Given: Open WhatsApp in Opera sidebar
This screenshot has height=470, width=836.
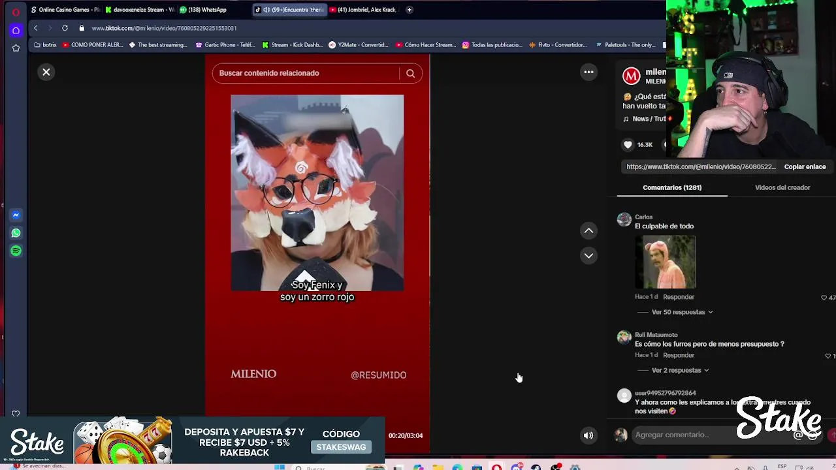Looking at the screenshot, I should pyautogui.click(x=16, y=233).
